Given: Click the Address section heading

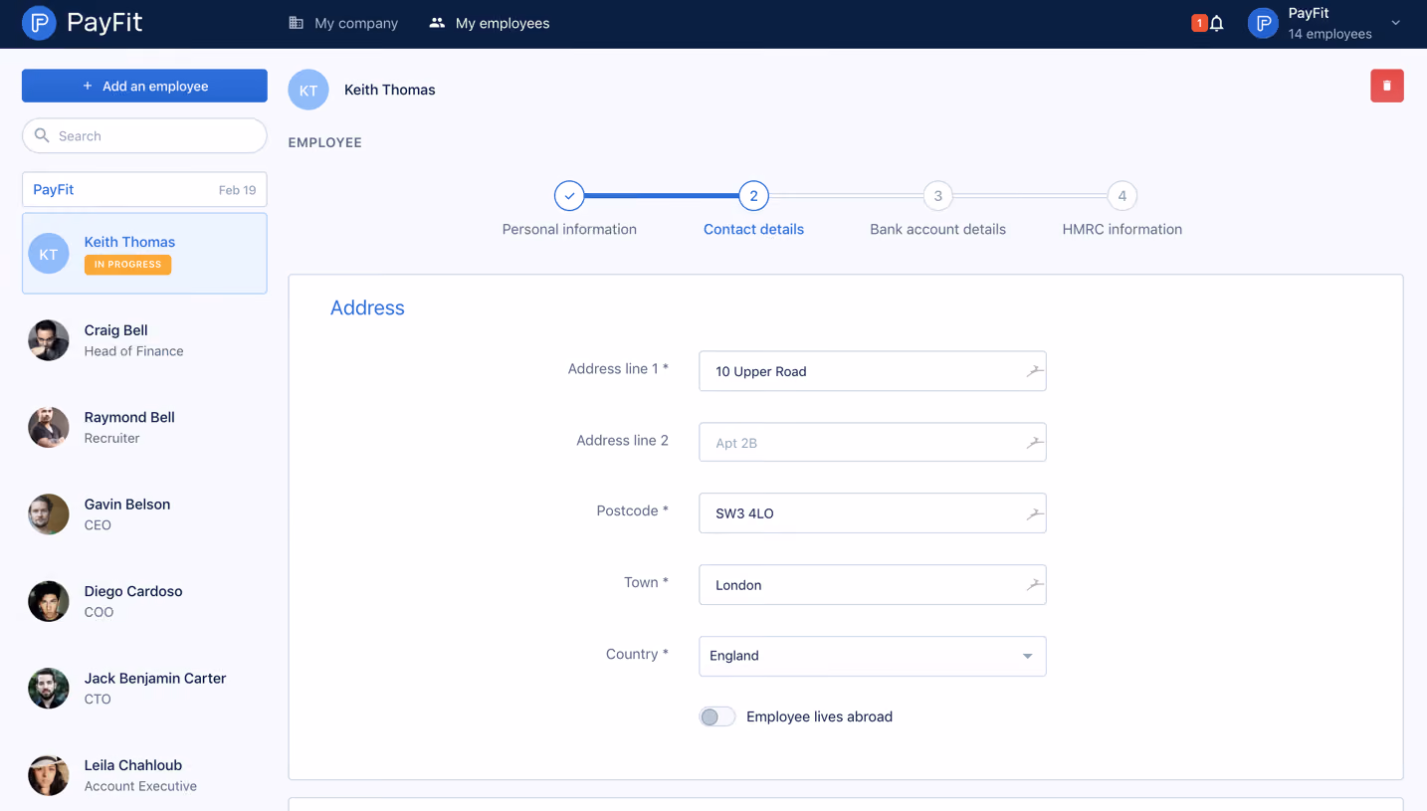Looking at the screenshot, I should [367, 307].
